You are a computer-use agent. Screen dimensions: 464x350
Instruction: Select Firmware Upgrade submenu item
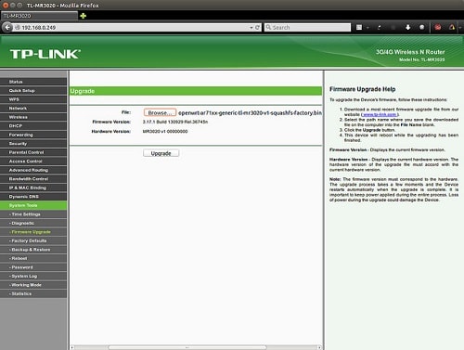pos(33,232)
